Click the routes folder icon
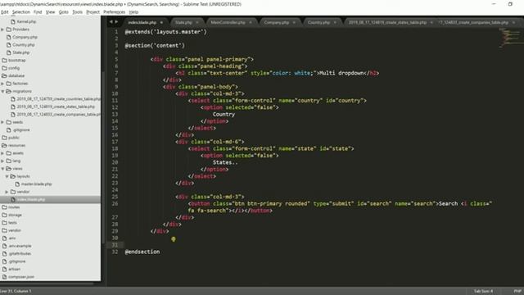 click(x=5, y=207)
